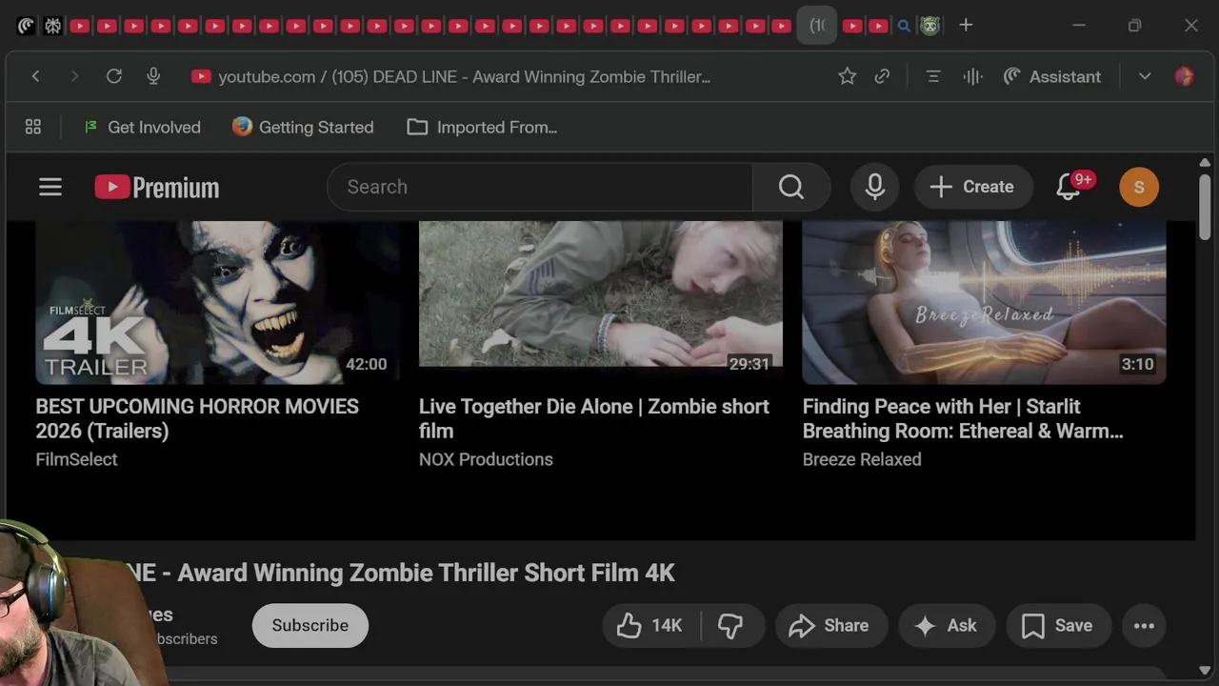Switch to the magnifier search tab
The image size is (1219, 686).
(904, 26)
